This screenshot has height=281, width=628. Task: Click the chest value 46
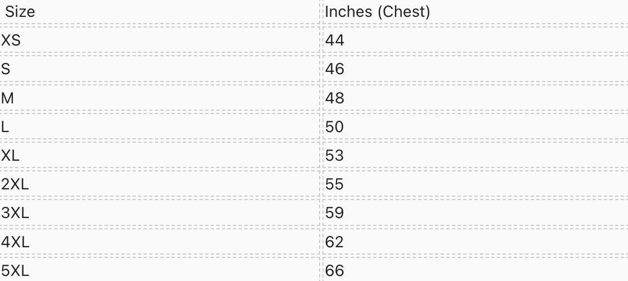tap(334, 69)
